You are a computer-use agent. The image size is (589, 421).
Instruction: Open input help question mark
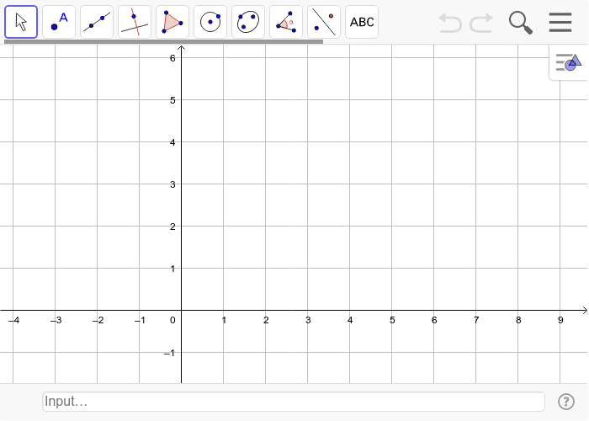(x=566, y=402)
